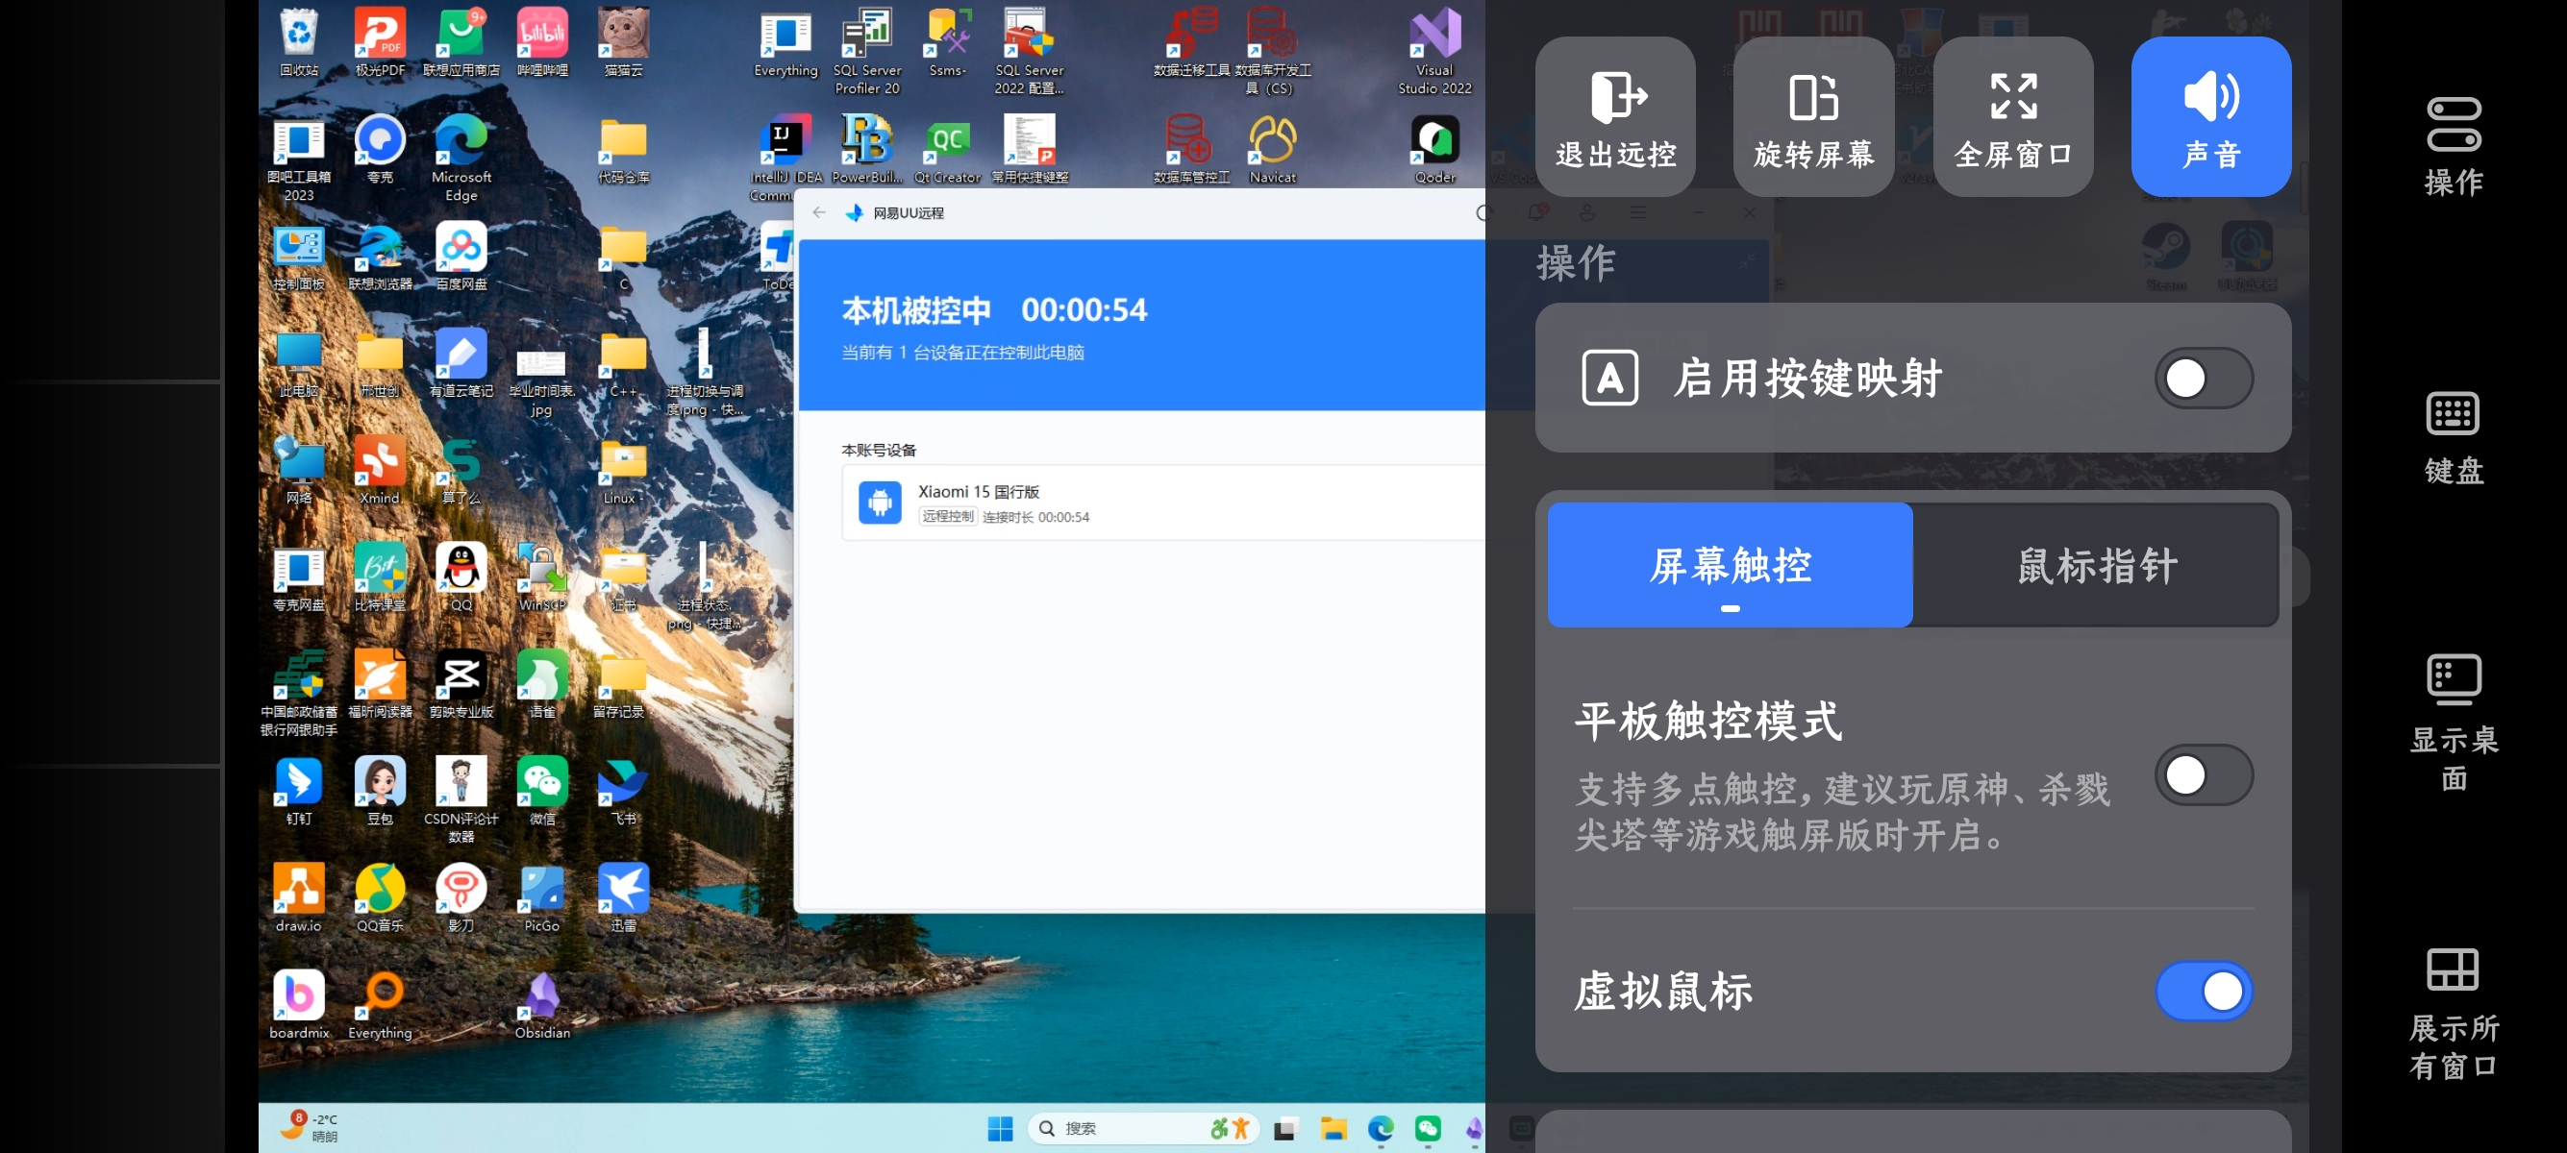Mute sound with the 声音 button
Image resolution: width=2567 pixels, height=1153 pixels.
pyautogui.click(x=2210, y=116)
